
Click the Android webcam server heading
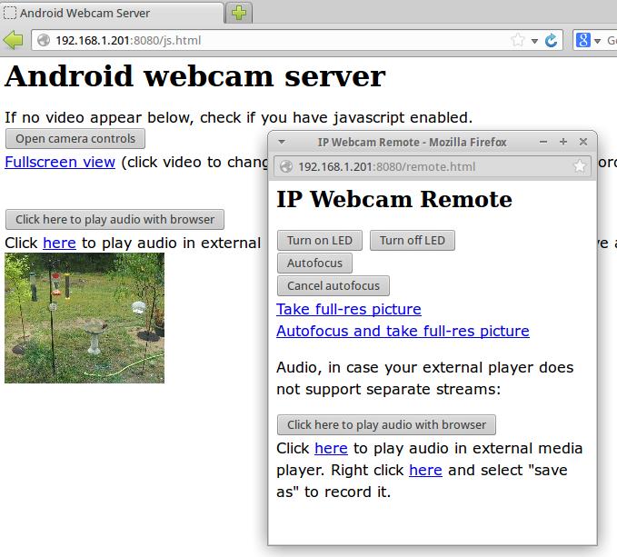195,76
